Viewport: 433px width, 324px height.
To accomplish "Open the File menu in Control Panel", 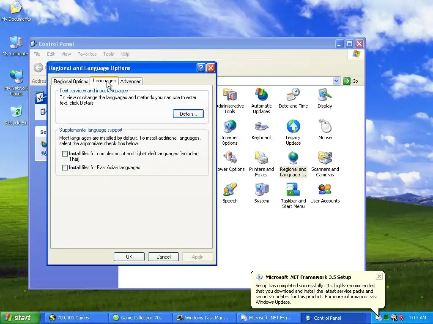I will pos(37,54).
